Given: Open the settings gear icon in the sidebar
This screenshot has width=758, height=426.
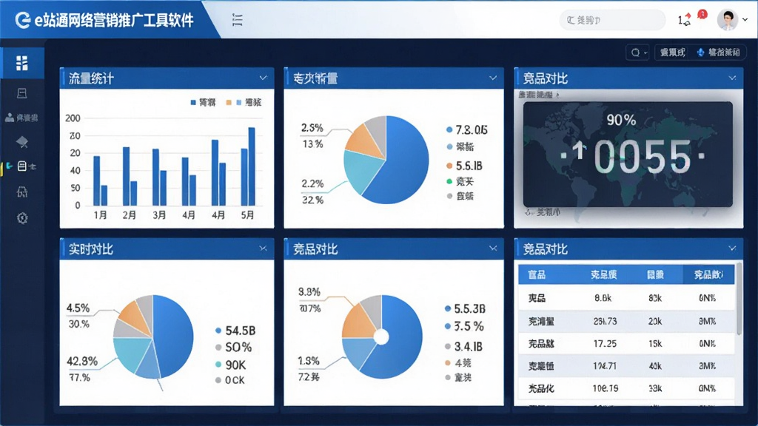Looking at the screenshot, I should (x=21, y=218).
